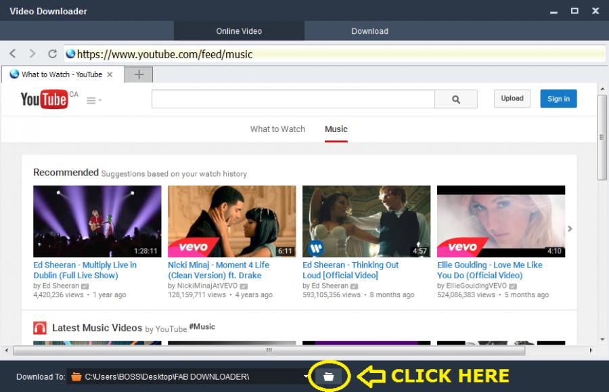The height and width of the screenshot is (392, 609).
Task: Select the Music section tab
Action: tap(336, 129)
